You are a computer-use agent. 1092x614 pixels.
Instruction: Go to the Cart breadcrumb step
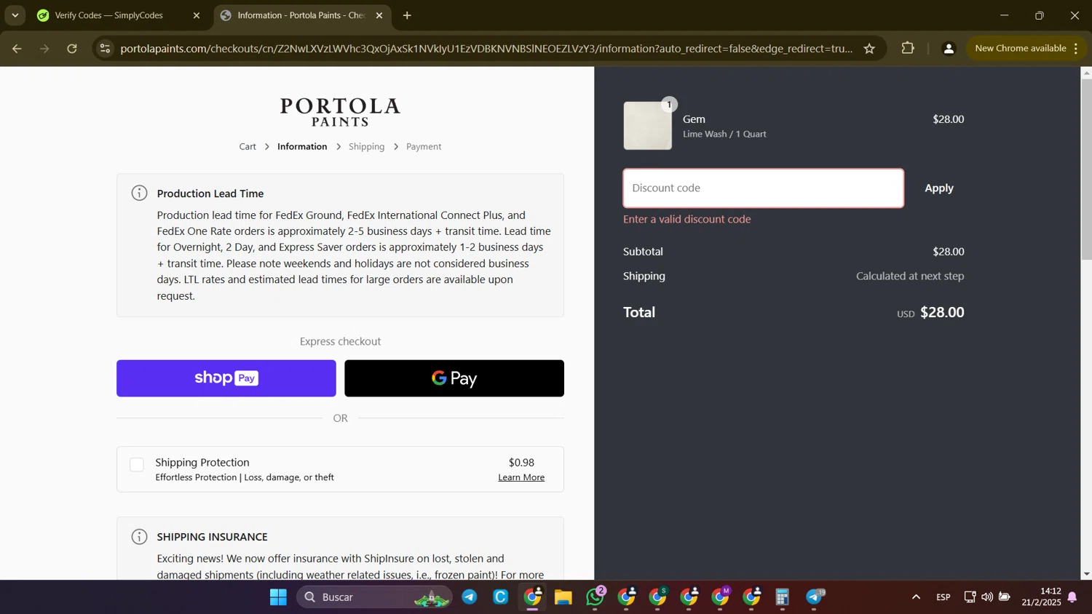tap(248, 146)
